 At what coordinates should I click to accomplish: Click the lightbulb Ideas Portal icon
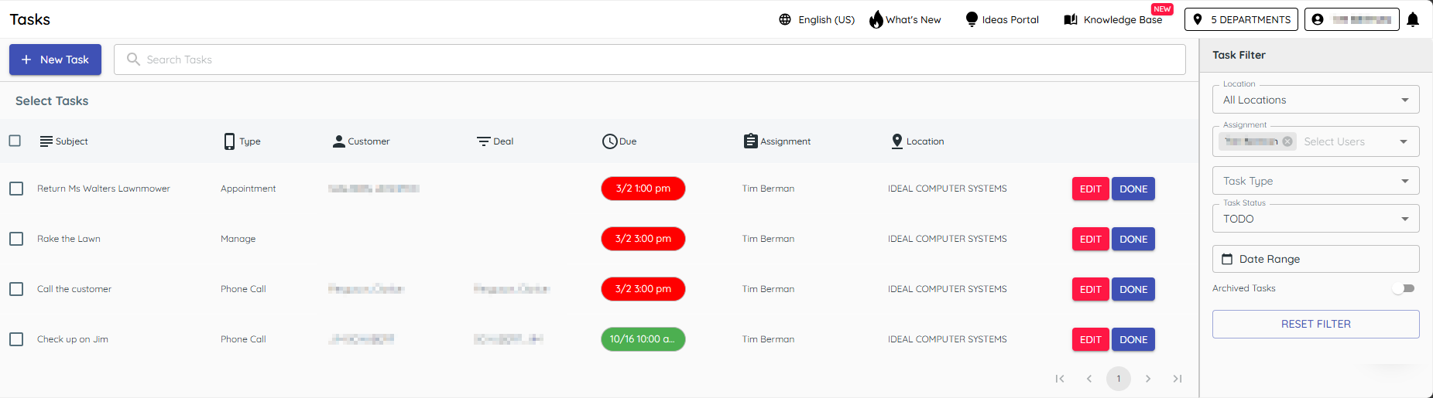972,19
